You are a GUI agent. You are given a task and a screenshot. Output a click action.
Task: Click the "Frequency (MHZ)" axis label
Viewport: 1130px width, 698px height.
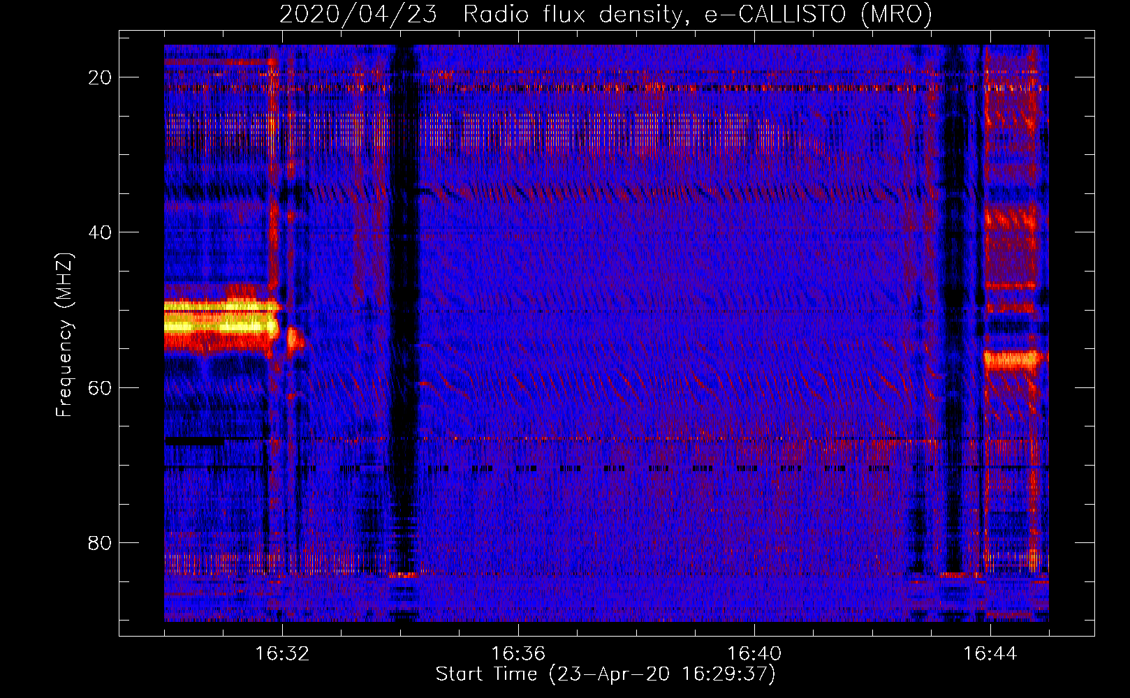click(64, 335)
